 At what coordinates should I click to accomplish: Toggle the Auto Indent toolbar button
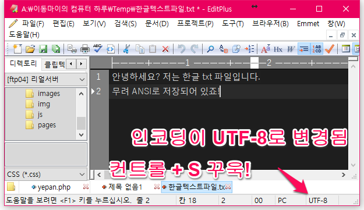coord(304,49)
